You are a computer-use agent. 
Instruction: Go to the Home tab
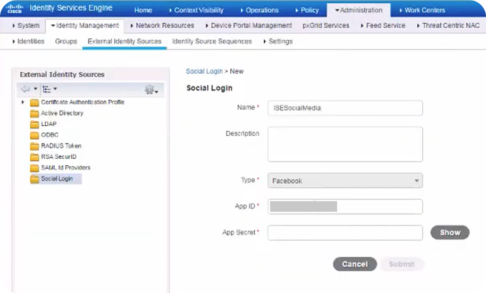click(143, 10)
